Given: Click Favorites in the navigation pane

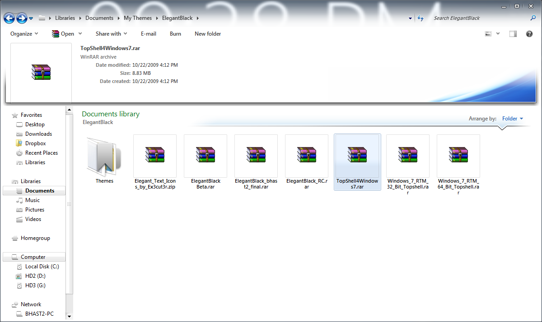Looking at the screenshot, I should pos(31,115).
